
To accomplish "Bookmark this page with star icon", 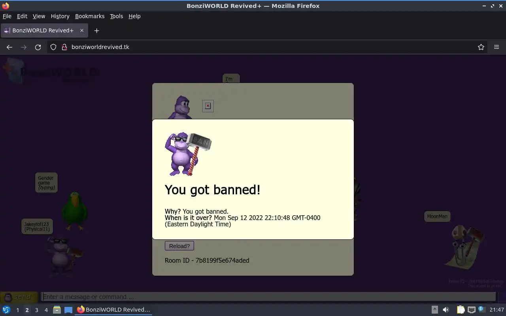I will coord(481,47).
